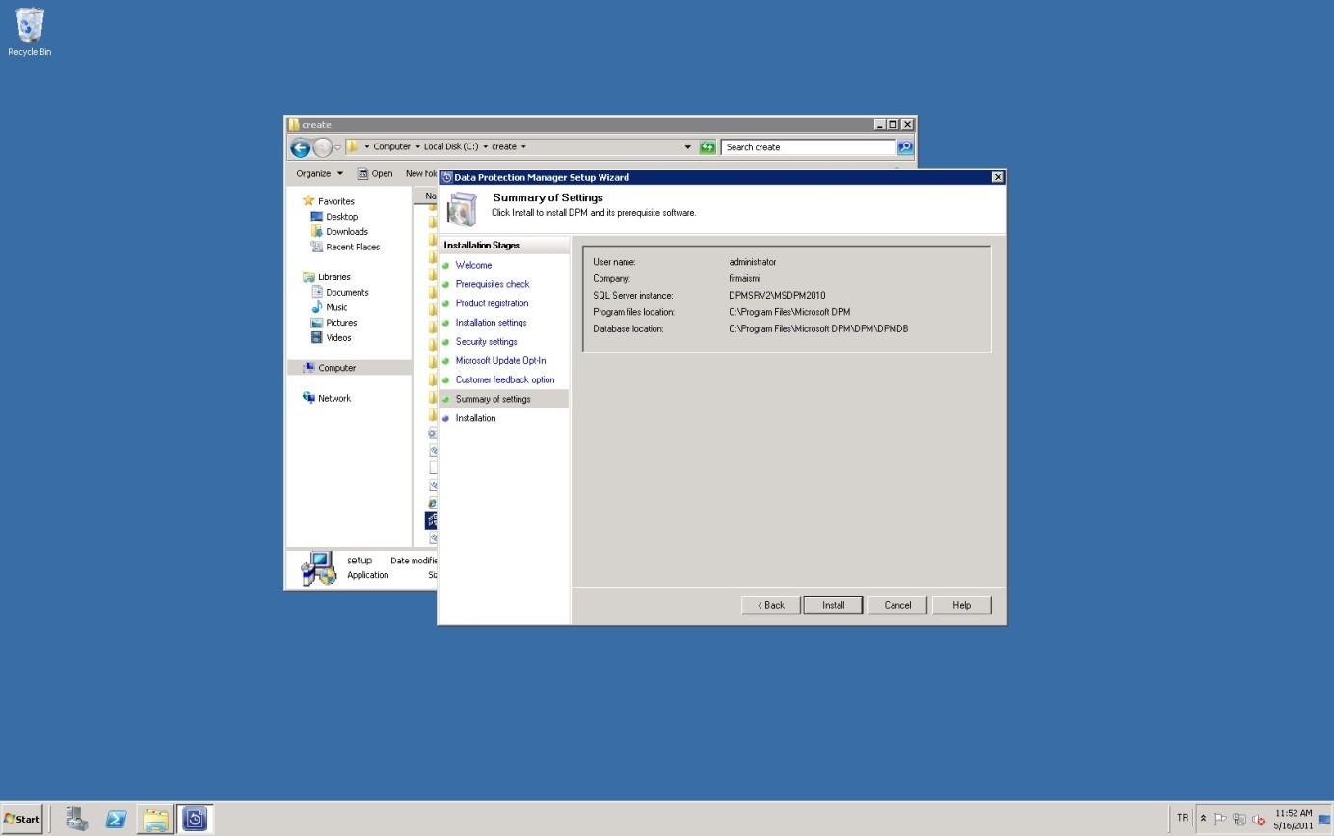Cancel the DPM setup wizard

coord(897,605)
